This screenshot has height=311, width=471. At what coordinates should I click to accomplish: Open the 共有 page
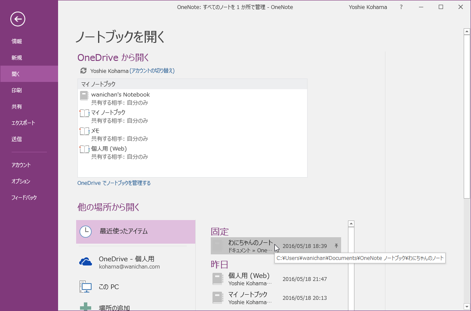coord(29,106)
